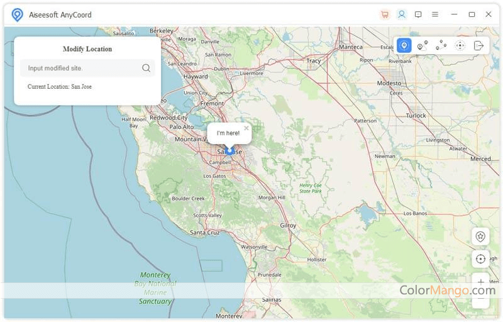Click the blue location pin at San Jose
Image resolution: width=503 pixels, height=322 pixels.
pyautogui.click(x=230, y=151)
